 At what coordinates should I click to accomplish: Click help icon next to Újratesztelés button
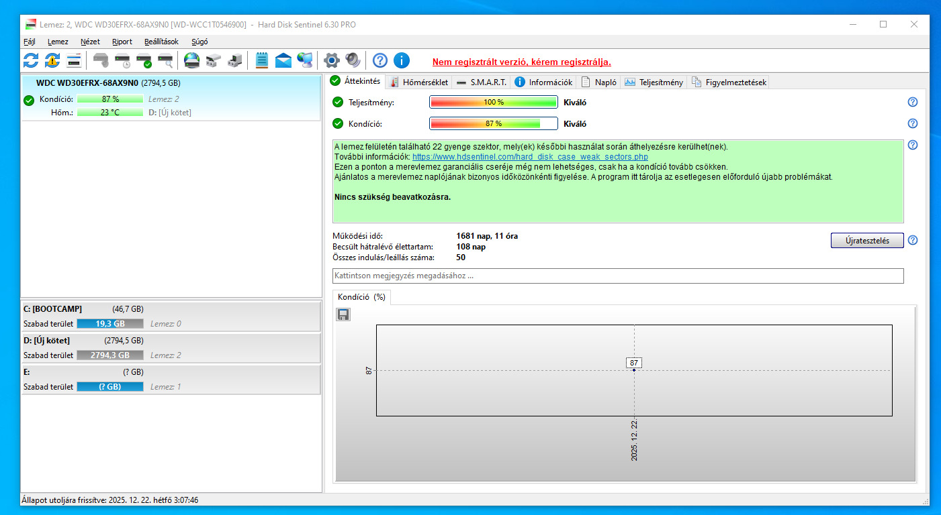(x=913, y=241)
